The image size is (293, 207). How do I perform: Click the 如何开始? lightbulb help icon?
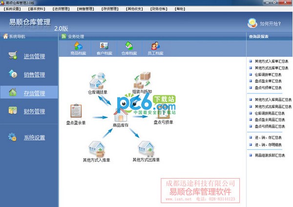point(252,23)
